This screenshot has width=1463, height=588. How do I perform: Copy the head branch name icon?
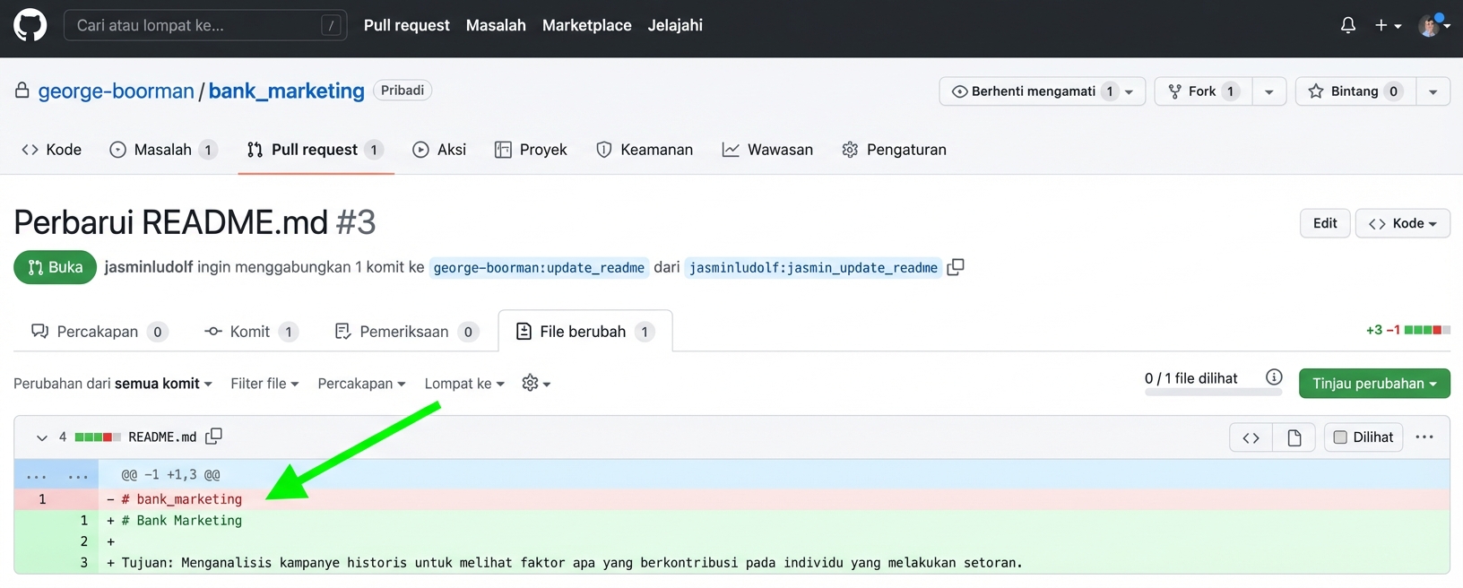[956, 267]
